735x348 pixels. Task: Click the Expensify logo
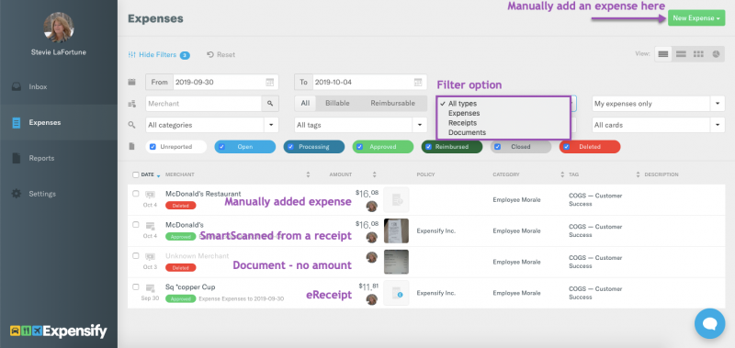(x=59, y=331)
